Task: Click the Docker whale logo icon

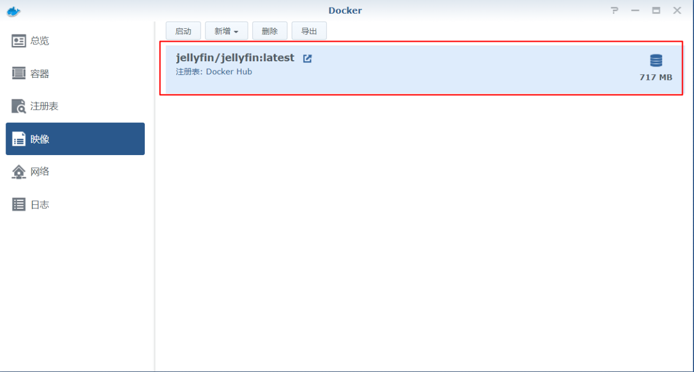Action: click(14, 11)
